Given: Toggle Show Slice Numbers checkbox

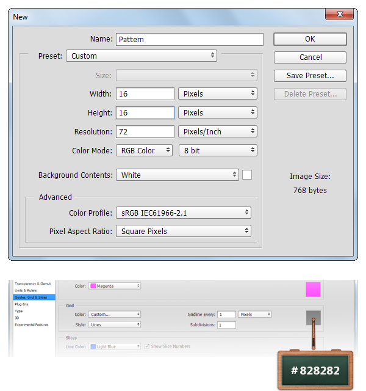Looking at the screenshot, I should pos(147,346).
